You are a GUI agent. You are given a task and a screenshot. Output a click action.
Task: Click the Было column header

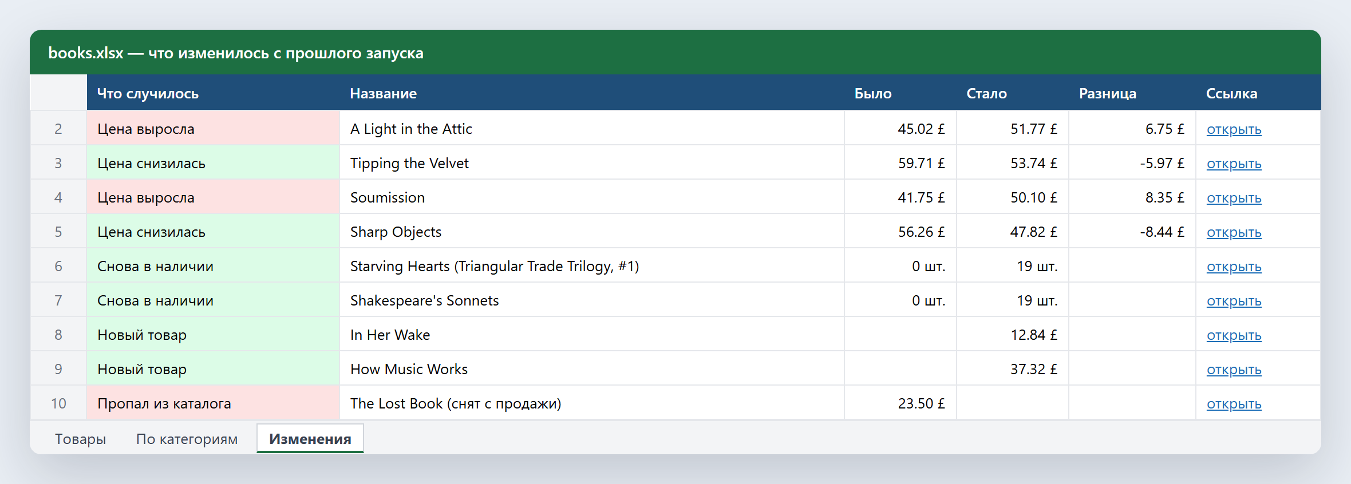coord(900,93)
